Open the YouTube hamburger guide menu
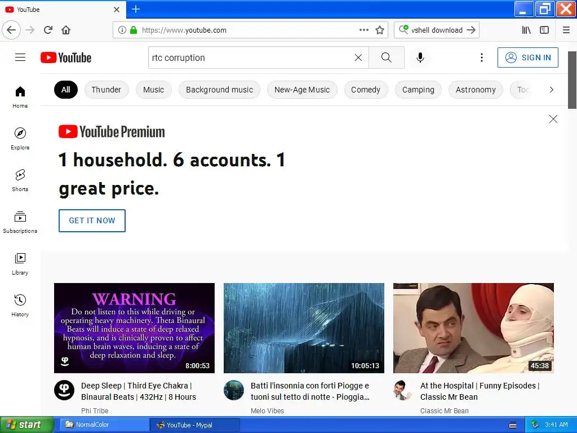Viewport: 577px width, 433px height. click(20, 58)
